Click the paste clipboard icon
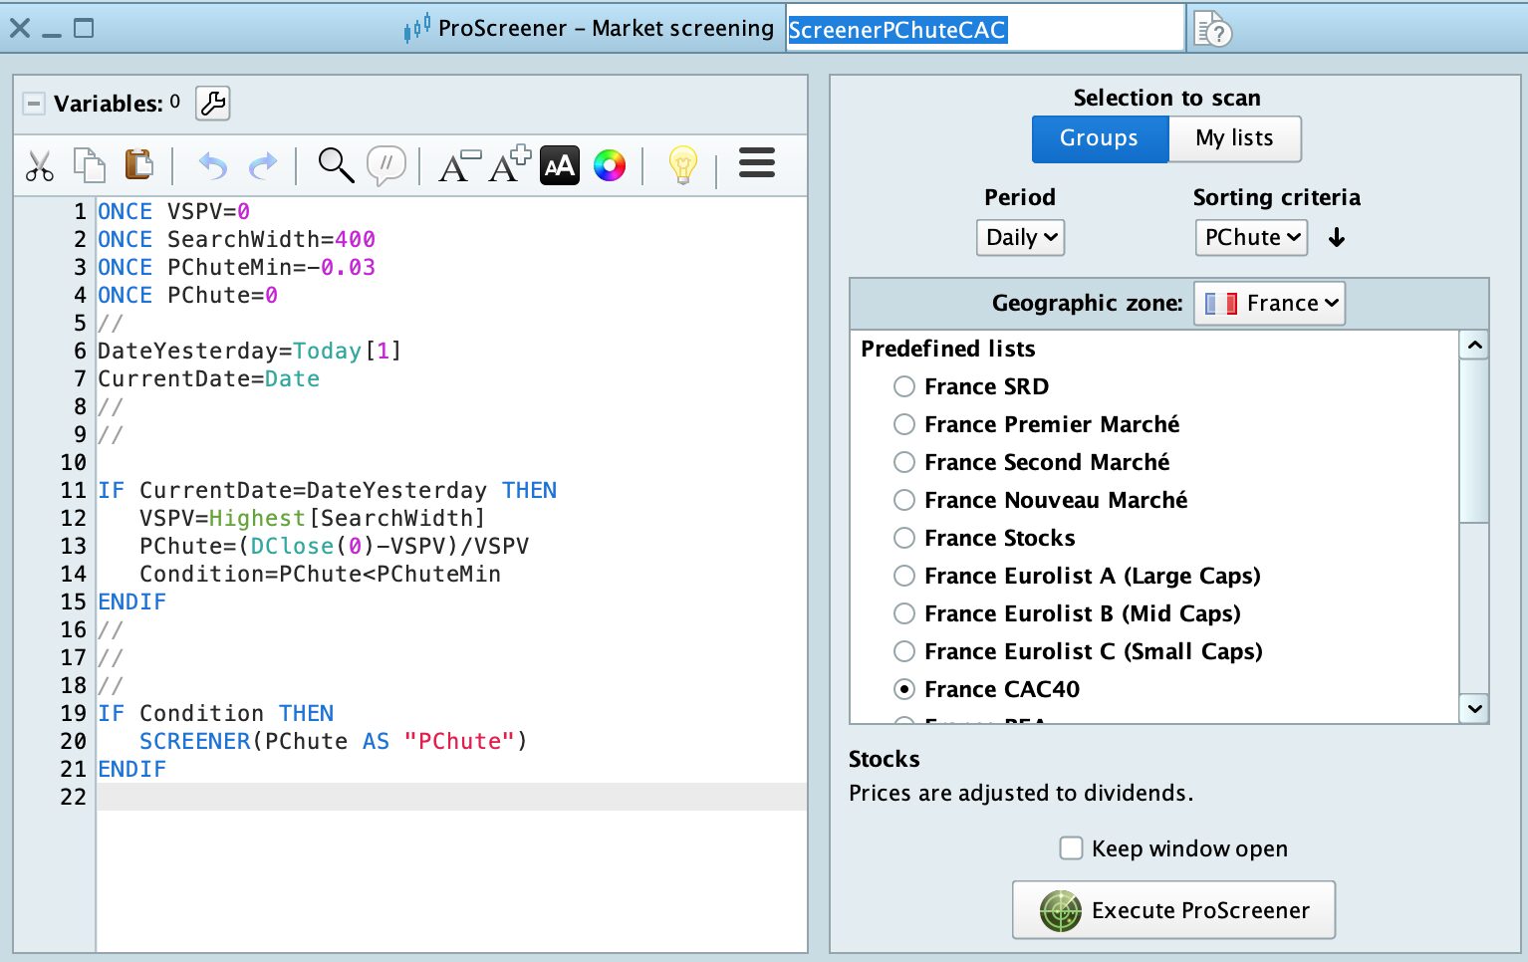Viewport: 1528px width, 962px height. pos(138,164)
